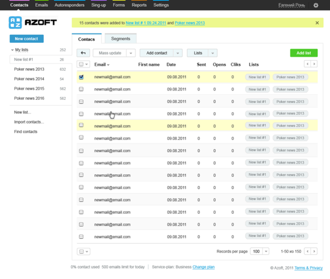Click Import contacts... in sidebar
The height and width of the screenshot is (279, 330).
(29, 122)
